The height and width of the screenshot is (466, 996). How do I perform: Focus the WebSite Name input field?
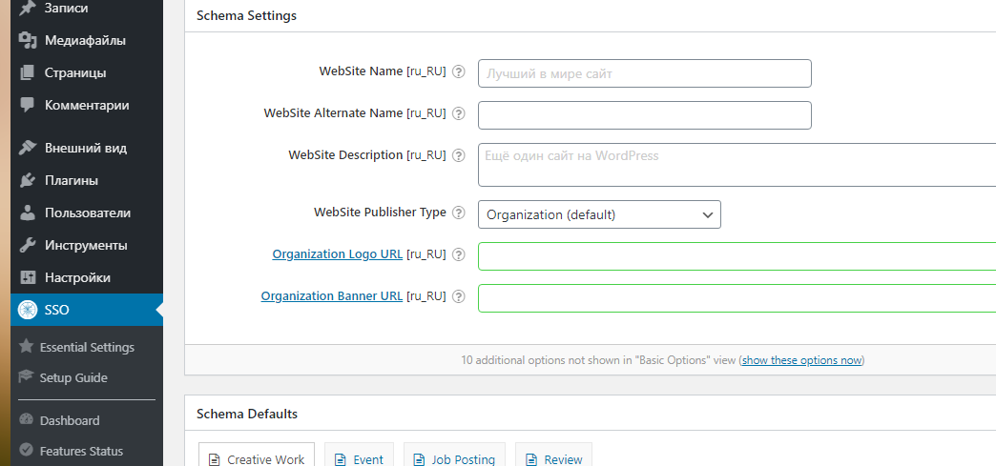point(645,73)
